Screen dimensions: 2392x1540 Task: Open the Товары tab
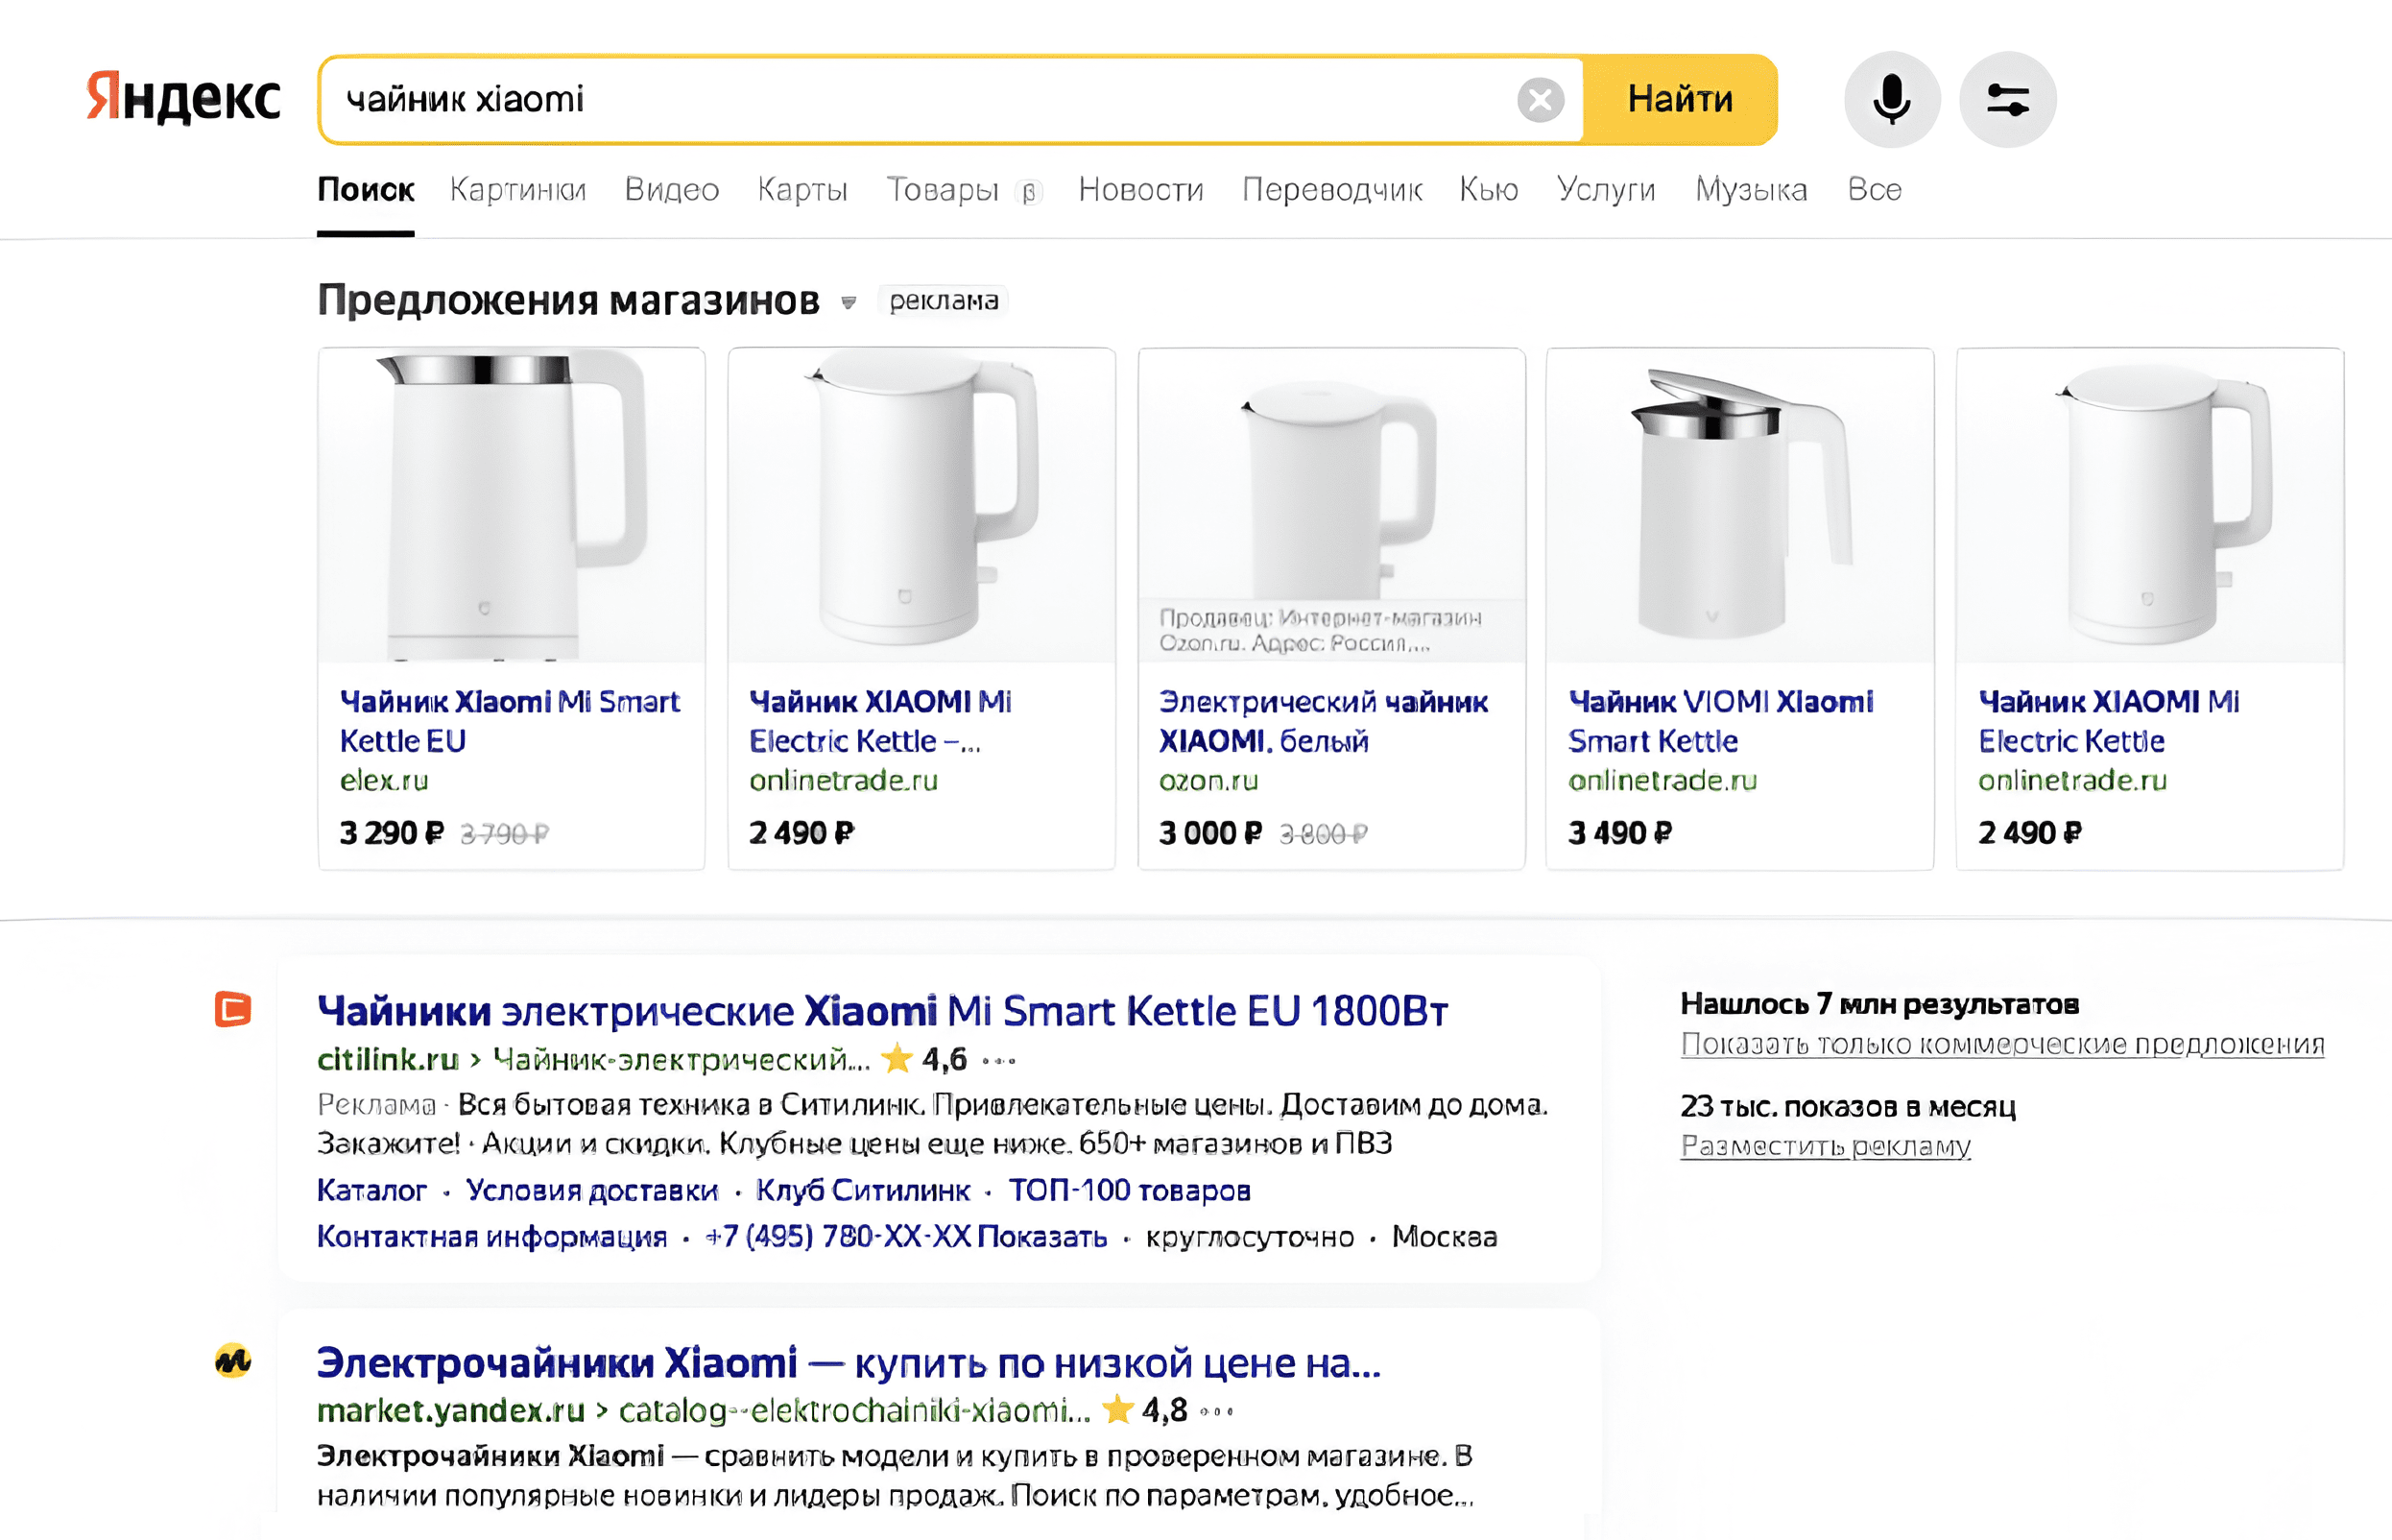(943, 190)
